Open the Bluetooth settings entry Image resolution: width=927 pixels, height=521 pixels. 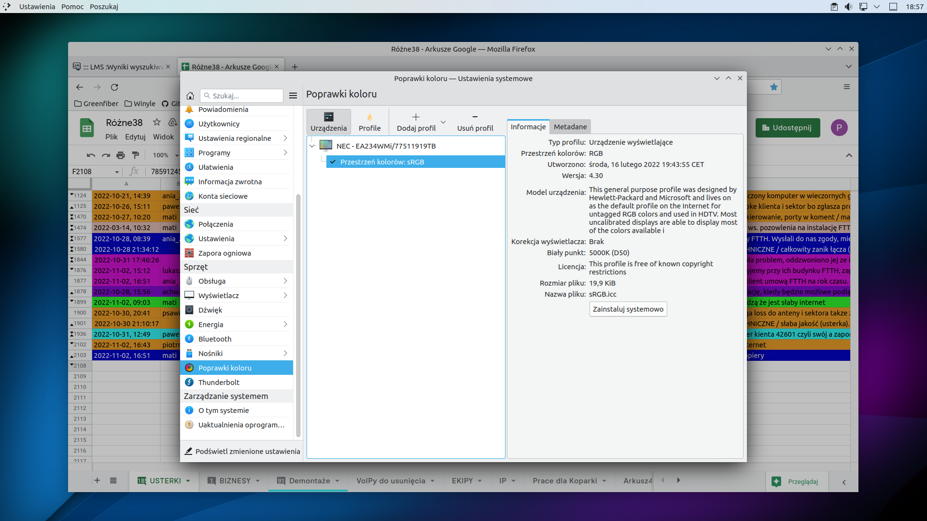pos(215,339)
